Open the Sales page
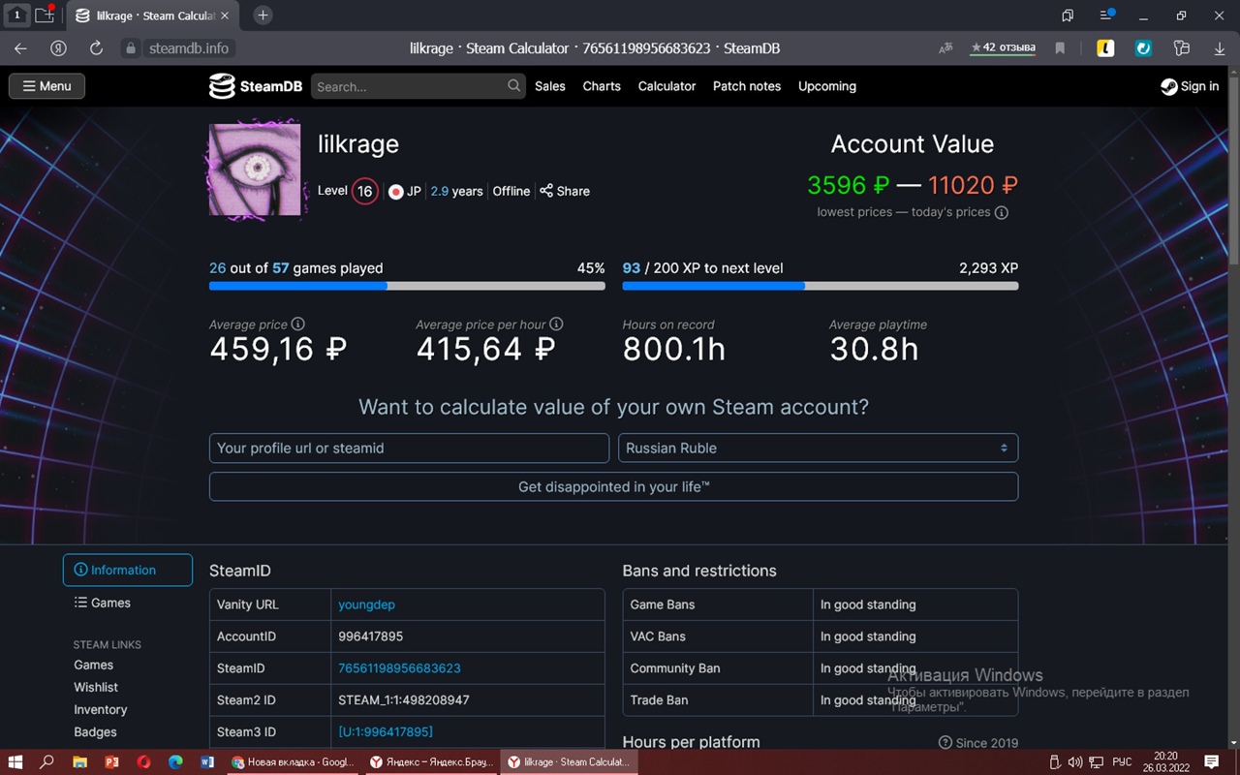 (550, 86)
